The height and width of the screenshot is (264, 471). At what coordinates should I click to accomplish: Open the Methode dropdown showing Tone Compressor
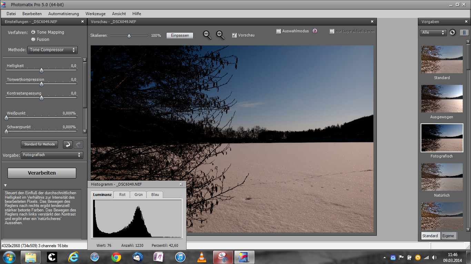pyautogui.click(x=52, y=50)
